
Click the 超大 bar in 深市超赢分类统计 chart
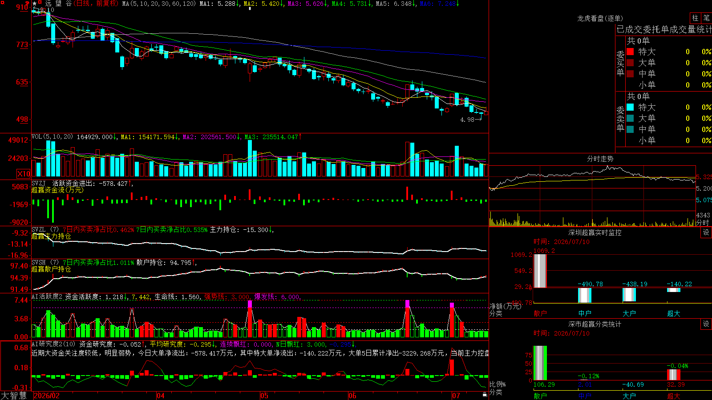[x=674, y=375]
